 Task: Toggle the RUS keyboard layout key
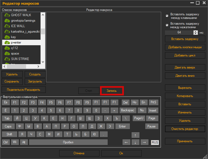(x=155, y=142)
